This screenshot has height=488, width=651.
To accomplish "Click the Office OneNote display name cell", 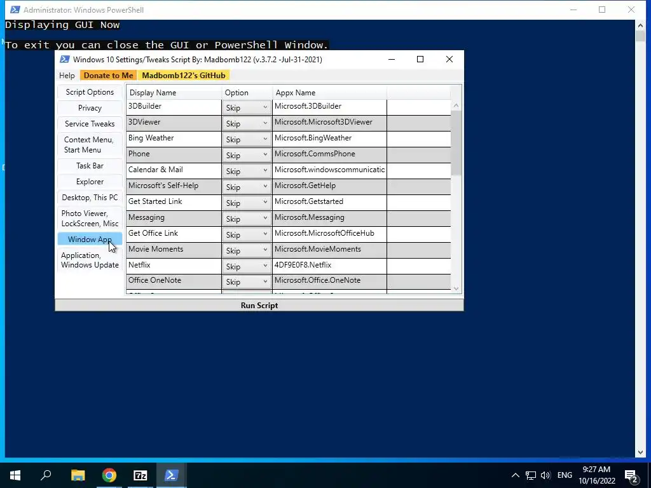I will click(x=174, y=281).
